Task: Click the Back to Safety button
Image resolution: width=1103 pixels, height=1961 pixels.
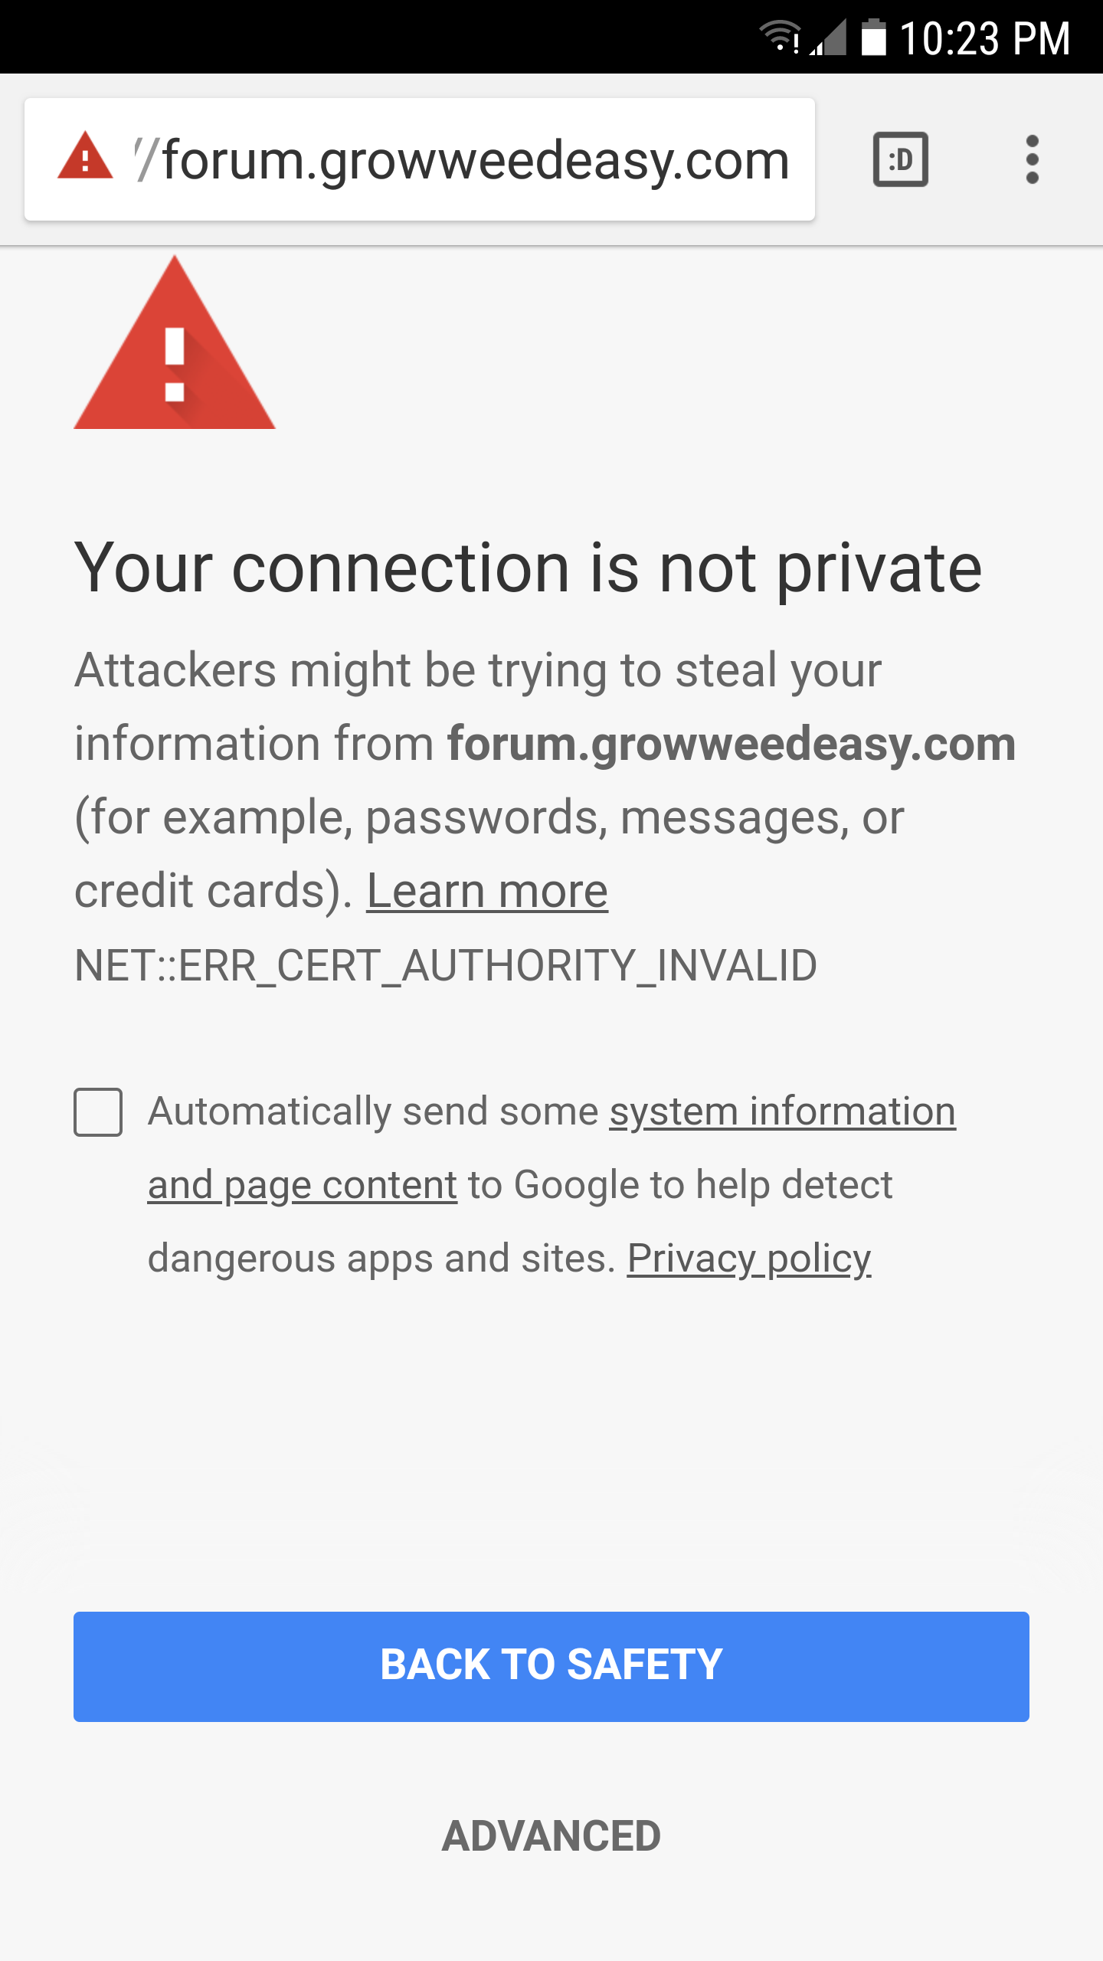Action: click(x=551, y=1666)
